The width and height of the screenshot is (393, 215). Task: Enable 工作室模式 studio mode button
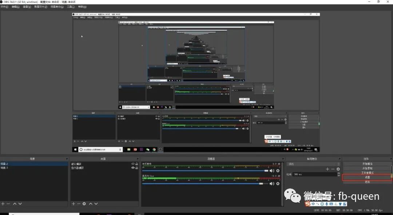(x=367, y=173)
